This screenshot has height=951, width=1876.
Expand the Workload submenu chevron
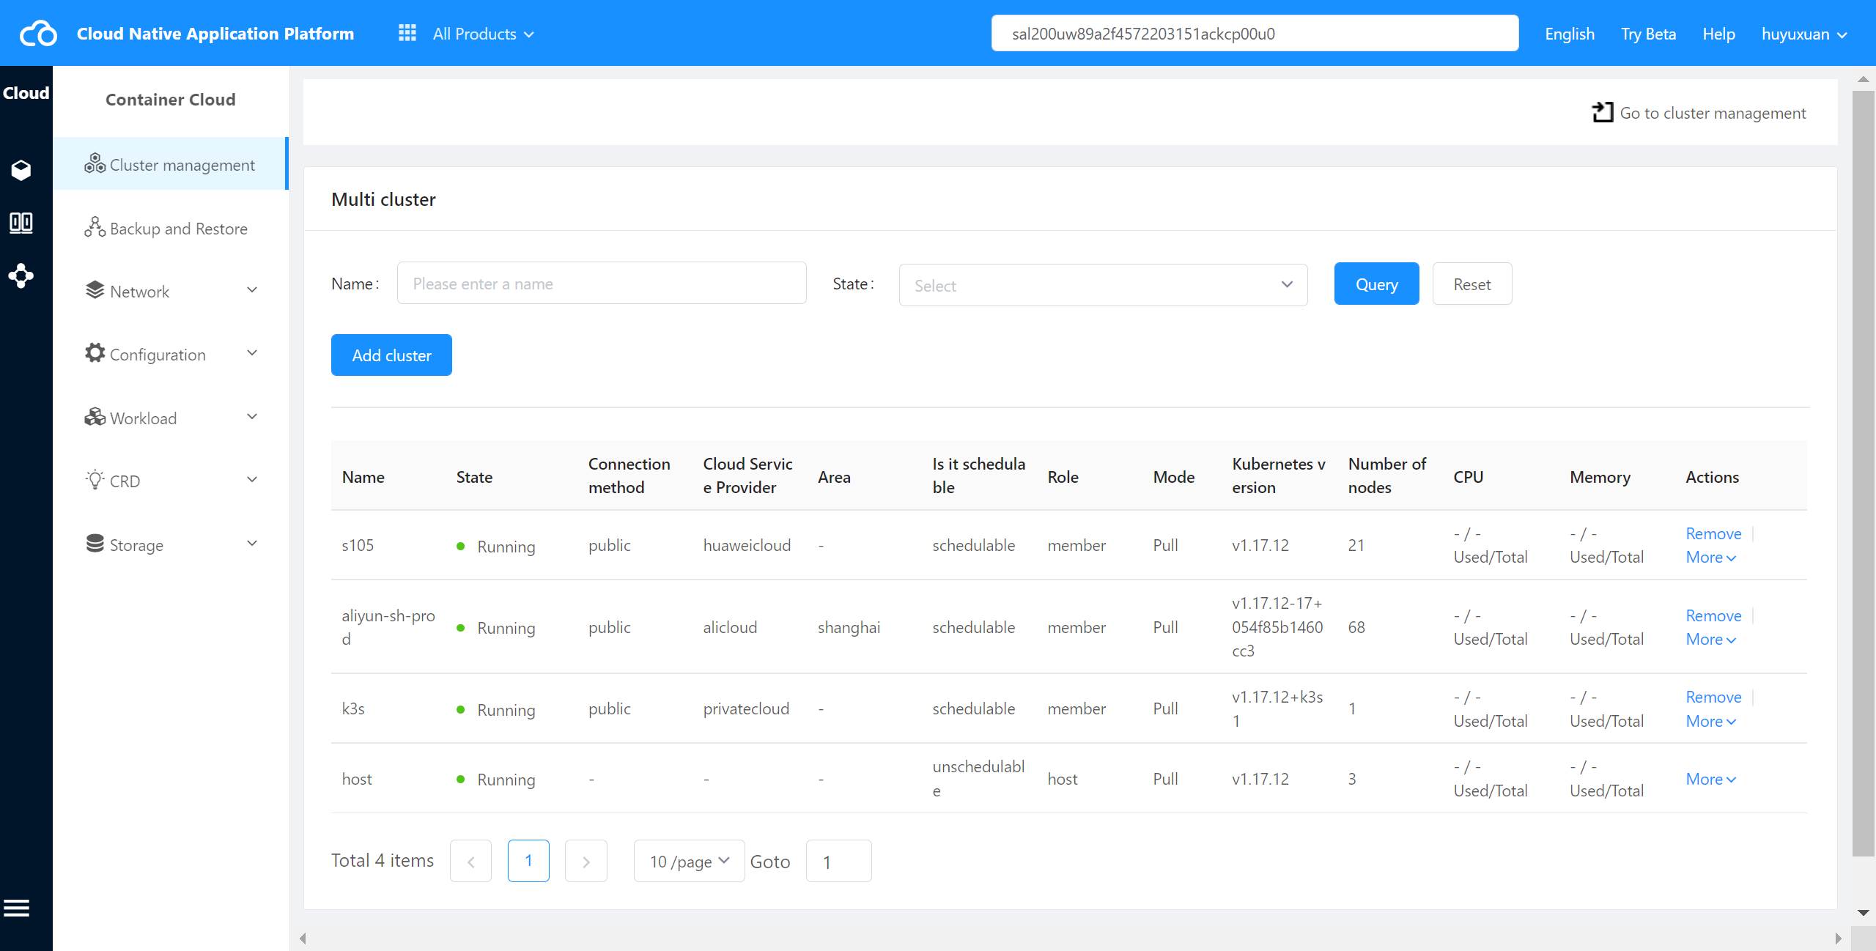(252, 417)
